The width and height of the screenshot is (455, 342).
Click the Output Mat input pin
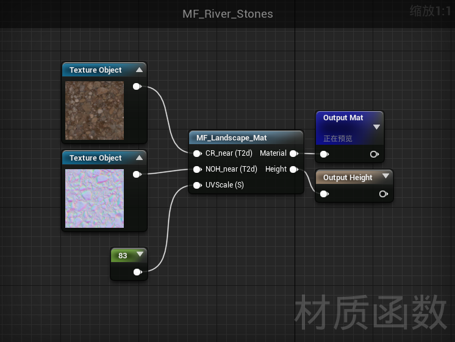(324, 155)
